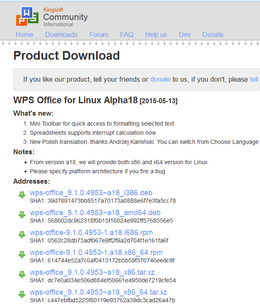
Task: Click green download arrow beside amd64.deb
Action: (x=22, y=215)
